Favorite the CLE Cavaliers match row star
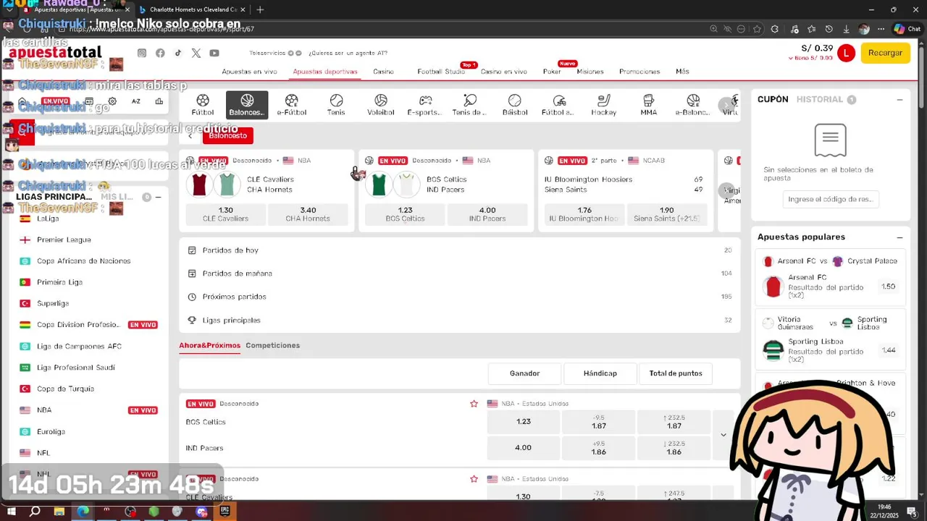This screenshot has width=927, height=521. click(x=474, y=479)
